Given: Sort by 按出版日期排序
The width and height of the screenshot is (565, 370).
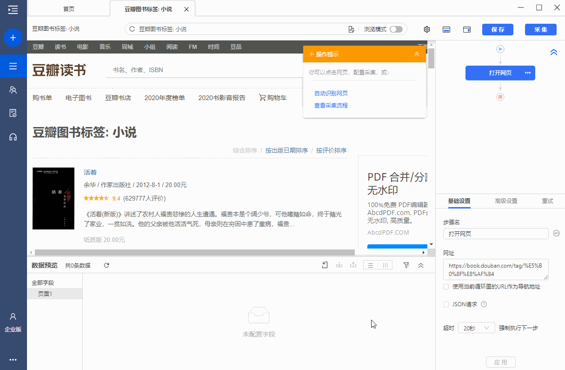Looking at the screenshot, I should pos(286,150).
